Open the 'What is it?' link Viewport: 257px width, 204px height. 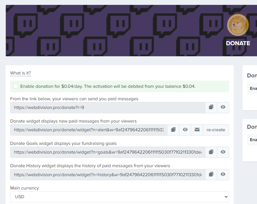click(x=20, y=73)
